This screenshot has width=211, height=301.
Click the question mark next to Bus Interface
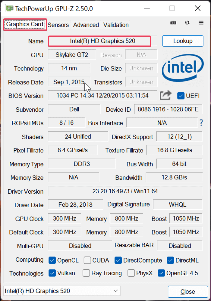(x=201, y=123)
